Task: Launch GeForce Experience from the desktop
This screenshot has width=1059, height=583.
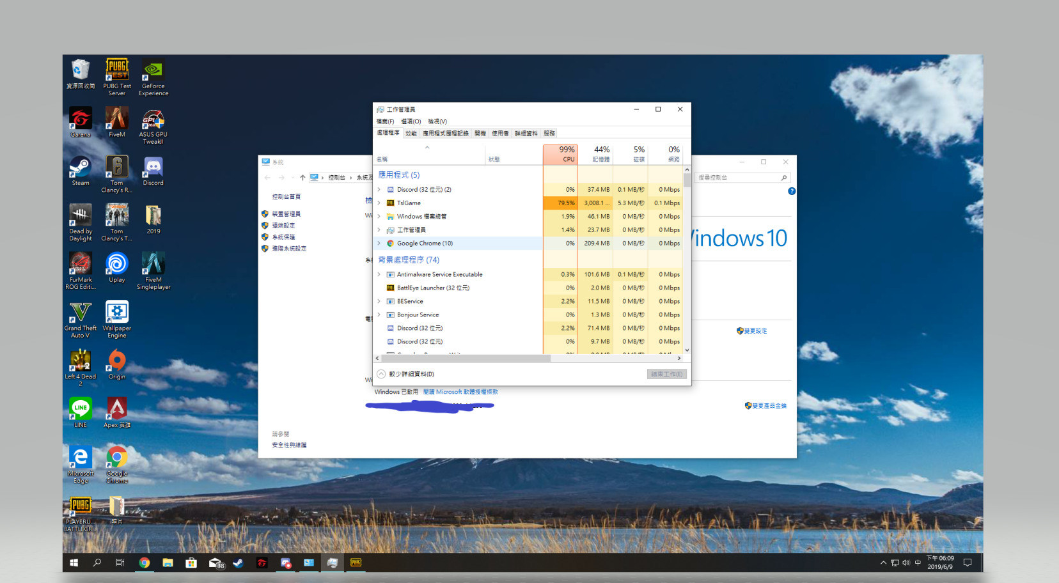Action: (x=153, y=77)
